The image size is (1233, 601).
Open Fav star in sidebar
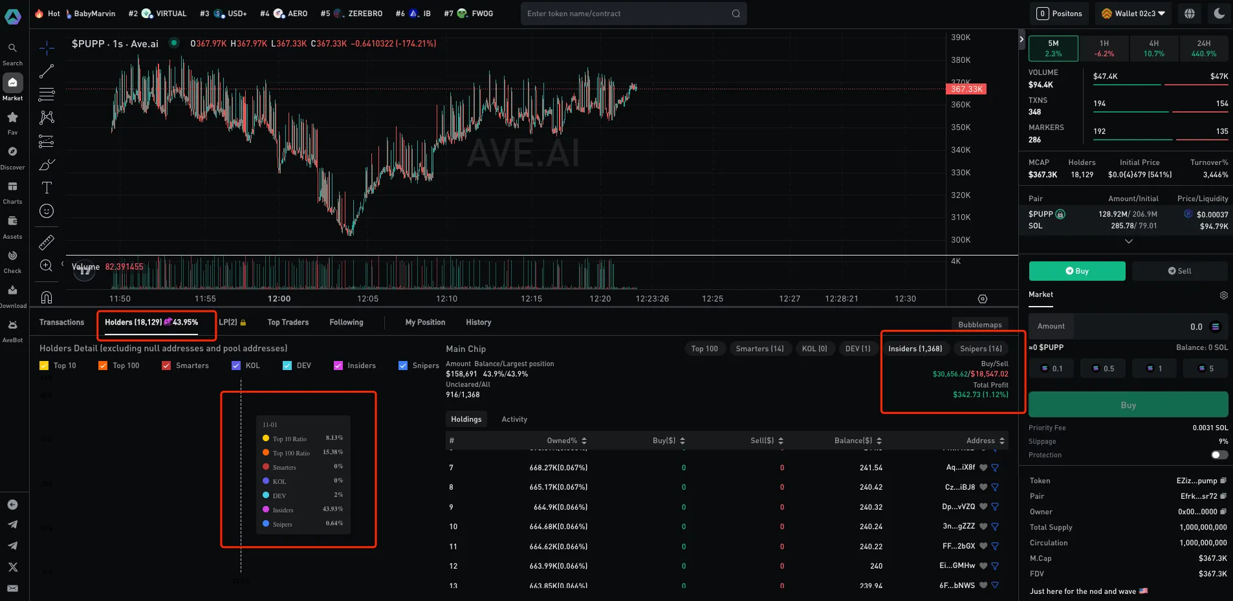click(x=12, y=122)
